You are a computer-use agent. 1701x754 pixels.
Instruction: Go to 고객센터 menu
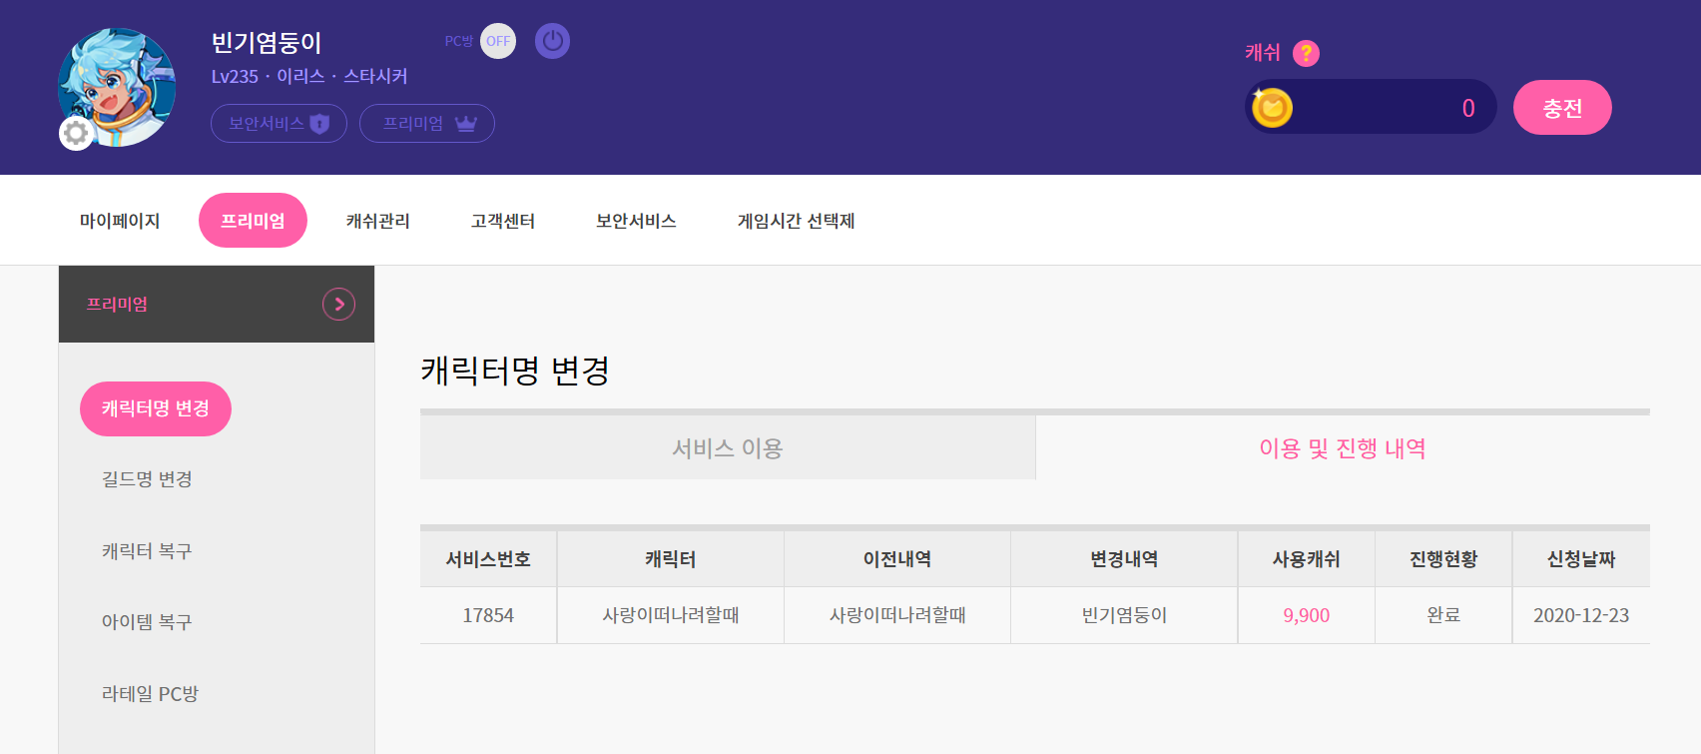(503, 221)
